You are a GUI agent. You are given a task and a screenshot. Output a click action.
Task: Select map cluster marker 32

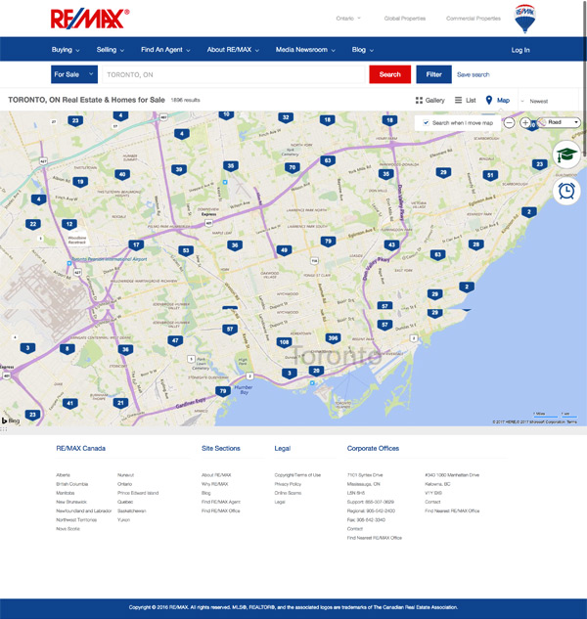(x=286, y=117)
